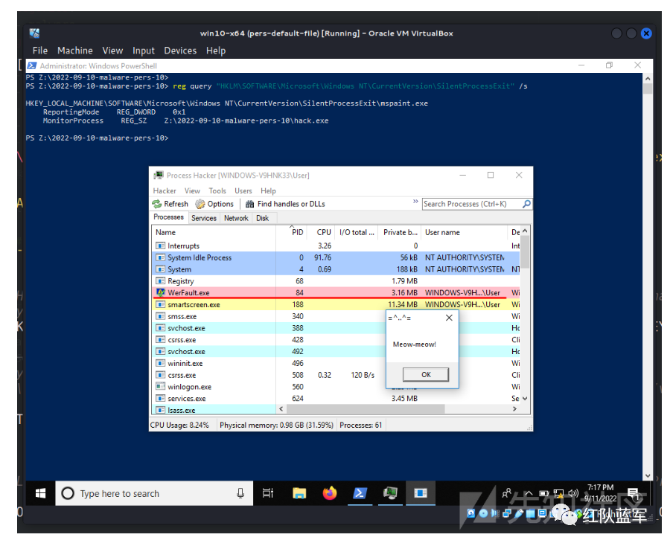Focus the Search Processes input field

tap(472, 204)
